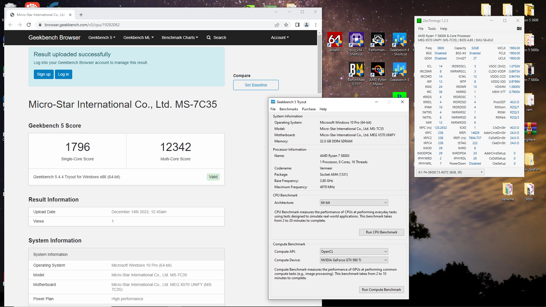This screenshot has height=307, width=546.
Task: Click the Maximum Frequency 4979 MHz value
Action: click(x=327, y=187)
